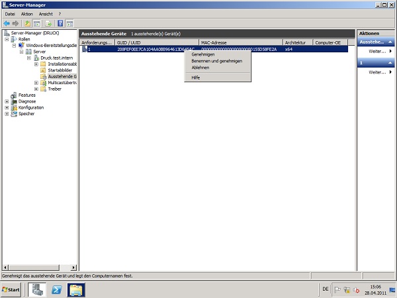Collapse the Server node
The height and width of the screenshot is (298, 397).
click(x=22, y=52)
